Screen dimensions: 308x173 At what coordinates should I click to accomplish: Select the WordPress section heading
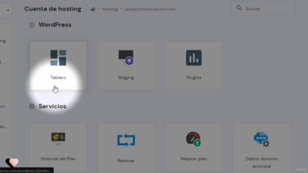(55, 25)
